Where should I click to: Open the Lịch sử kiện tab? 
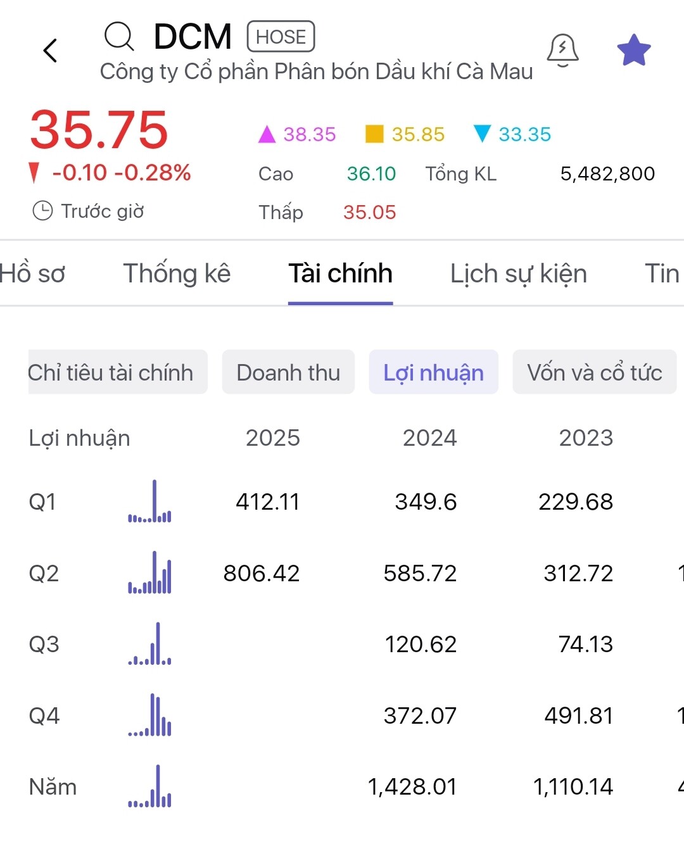pos(518,274)
